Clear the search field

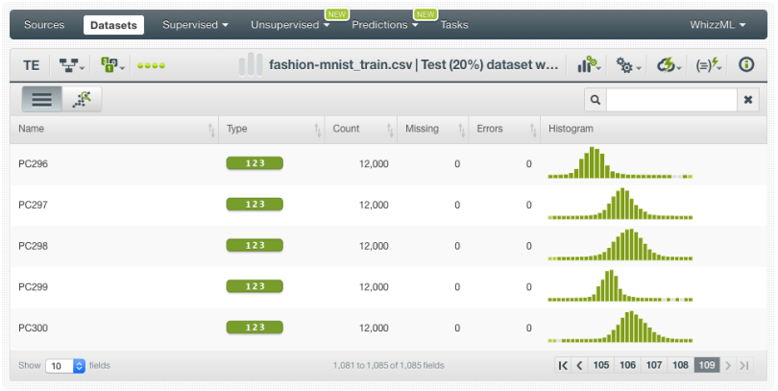click(x=748, y=100)
